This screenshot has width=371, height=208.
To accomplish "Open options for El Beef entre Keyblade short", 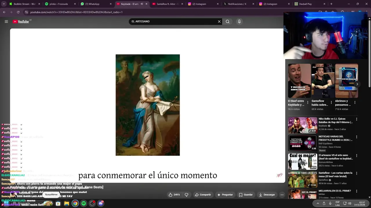I will tap(308, 103).
